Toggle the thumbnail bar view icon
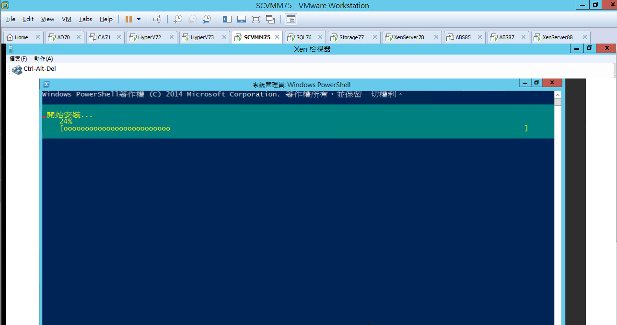The image size is (617, 325). pyautogui.click(x=242, y=19)
